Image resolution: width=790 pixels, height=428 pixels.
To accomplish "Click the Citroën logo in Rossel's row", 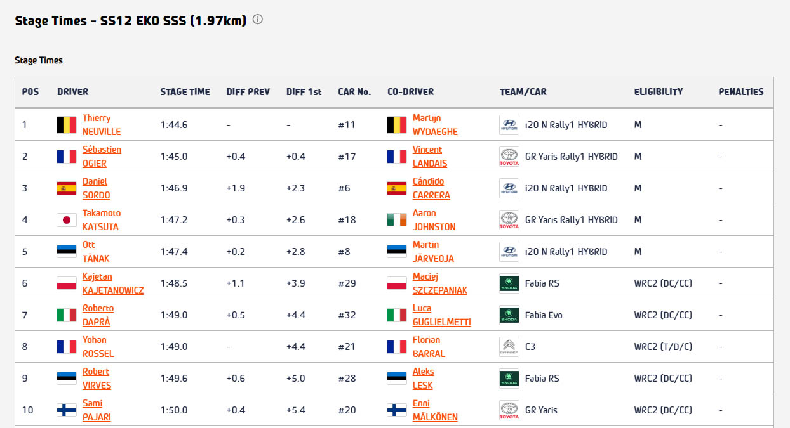I will 509,347.
